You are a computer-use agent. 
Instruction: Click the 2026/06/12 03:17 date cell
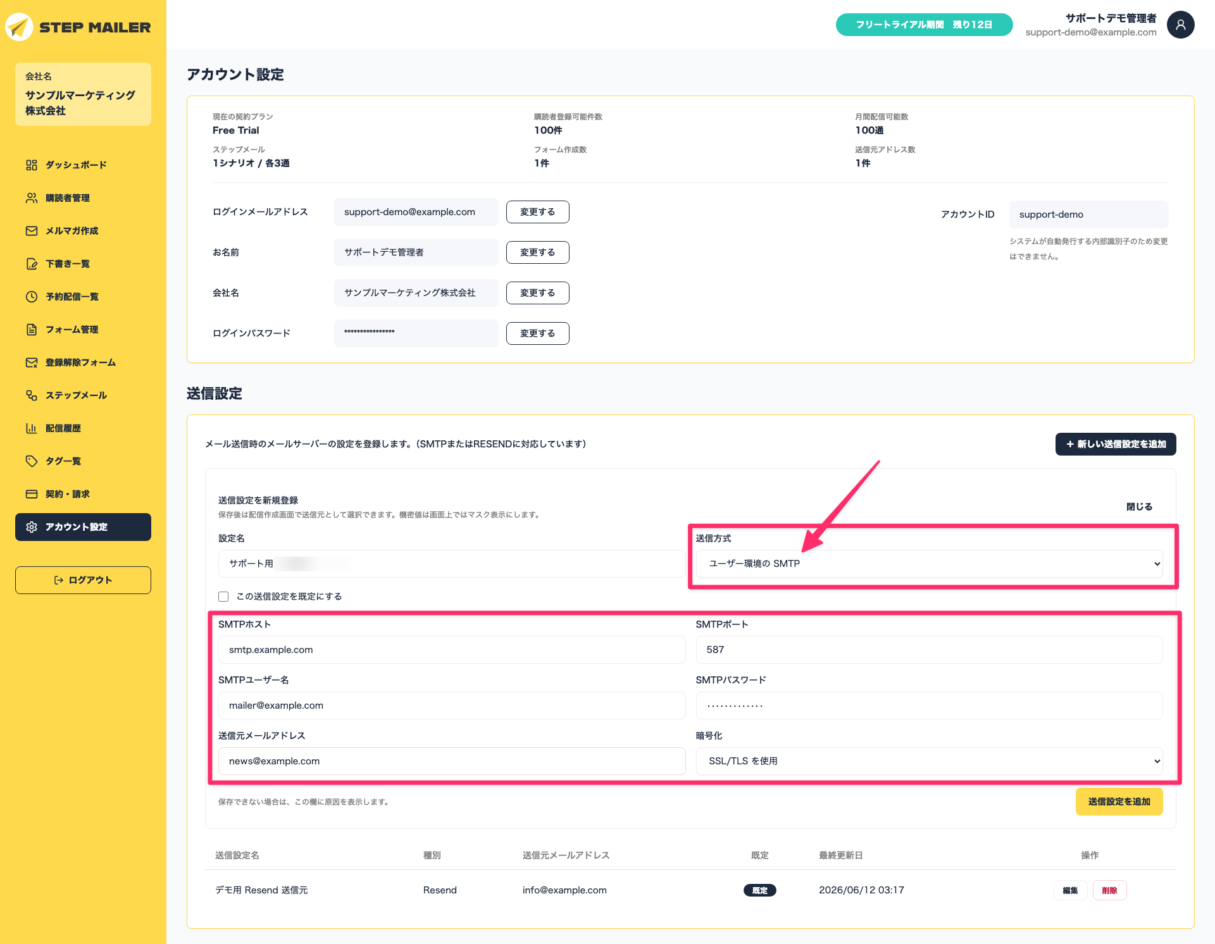coord(861,890)
